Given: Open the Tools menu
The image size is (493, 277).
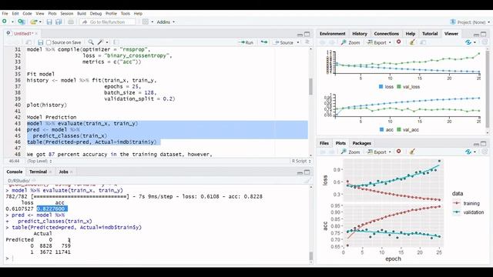Looking at the screenshot, I should (125, 14).
